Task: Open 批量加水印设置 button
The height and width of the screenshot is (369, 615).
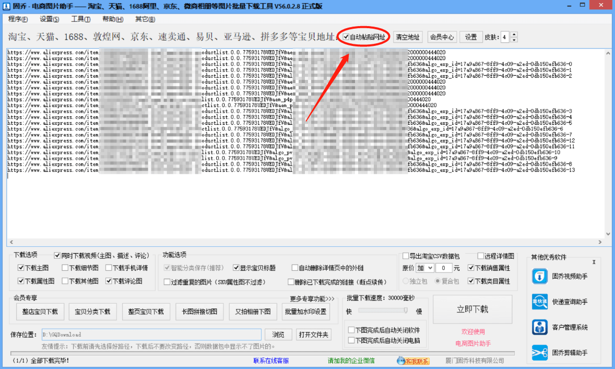Action: click(x=305, y=312)
